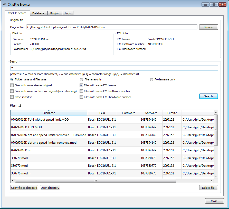
Task: Enable Files with same ECU software number
Action: [81, 91]
